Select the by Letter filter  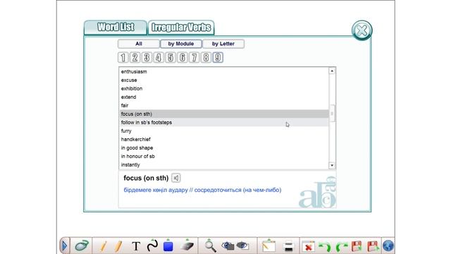coord(223,44)
